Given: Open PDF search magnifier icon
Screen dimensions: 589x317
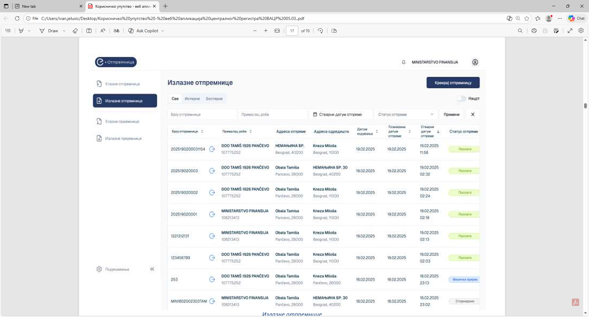Looking at the screenshot, I should (x=520, y=31).
